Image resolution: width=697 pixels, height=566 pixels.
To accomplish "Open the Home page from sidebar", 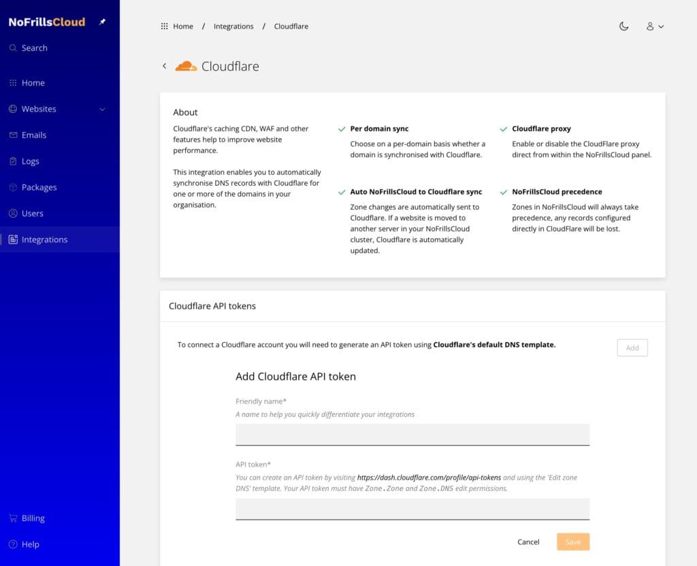I will pos(33,83).
